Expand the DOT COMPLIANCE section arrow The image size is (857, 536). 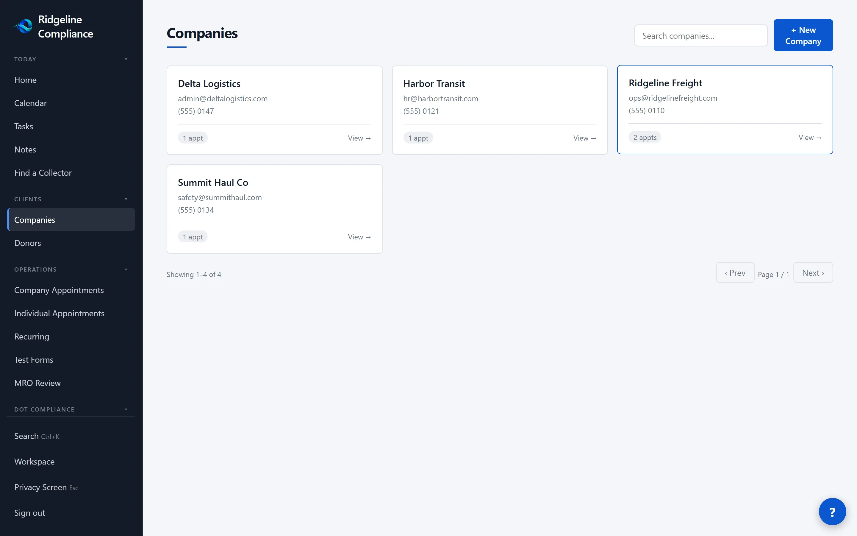[x=126, y=409]
